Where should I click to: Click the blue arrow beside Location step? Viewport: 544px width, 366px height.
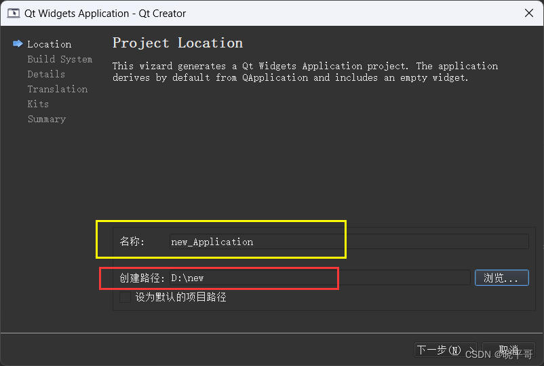[x=18, y=43]
